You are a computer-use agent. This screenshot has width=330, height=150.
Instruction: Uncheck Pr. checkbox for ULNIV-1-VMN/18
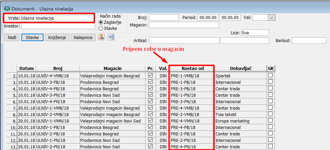pos(150,121)
